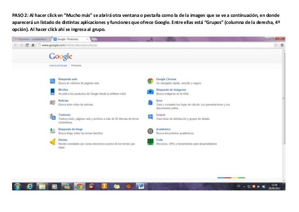Open the Windows Start orb

(x=17, y=186)
